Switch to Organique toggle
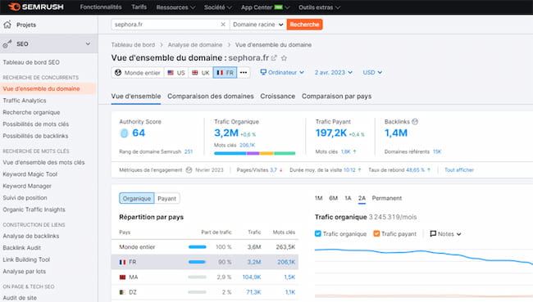This screenshot has height=302, width=533. [137, 199]
